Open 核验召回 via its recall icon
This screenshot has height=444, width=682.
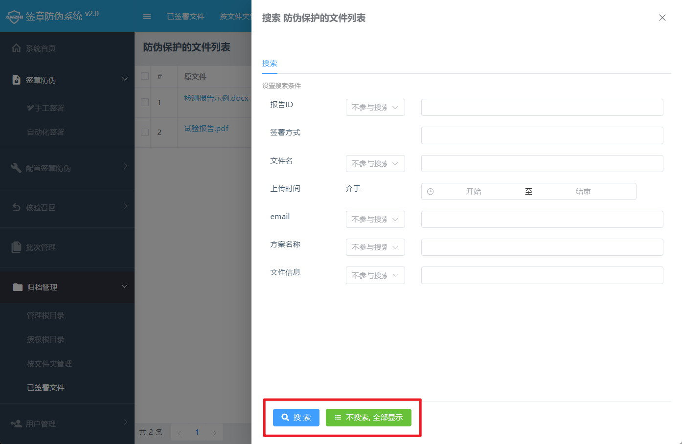tap(17, 207)
